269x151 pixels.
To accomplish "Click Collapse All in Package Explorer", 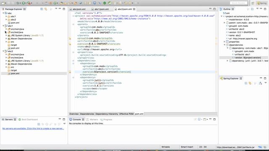I will 42,9.
